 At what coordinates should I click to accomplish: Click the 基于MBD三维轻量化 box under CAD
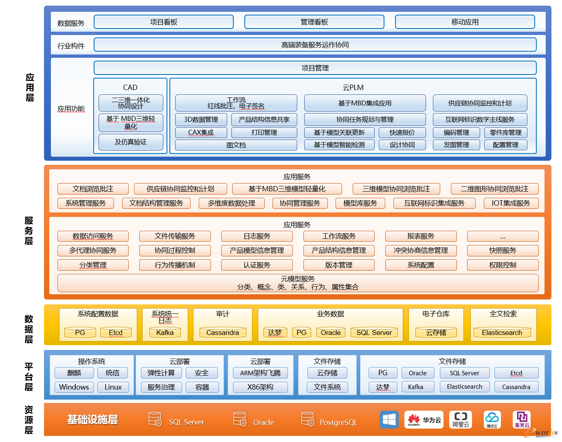[x=131, y=123]
